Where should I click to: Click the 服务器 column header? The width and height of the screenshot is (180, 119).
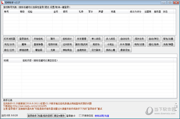pos(157,12)
